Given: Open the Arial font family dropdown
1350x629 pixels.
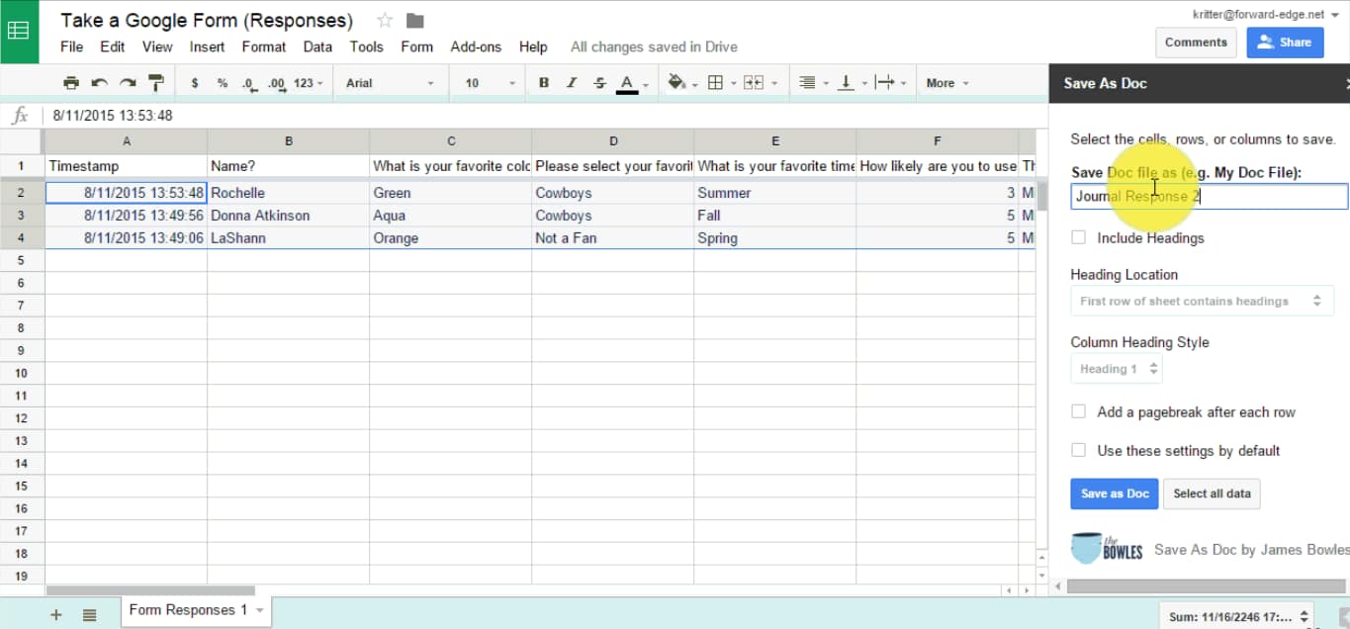Looking at the screenshot, I should 390,83.
